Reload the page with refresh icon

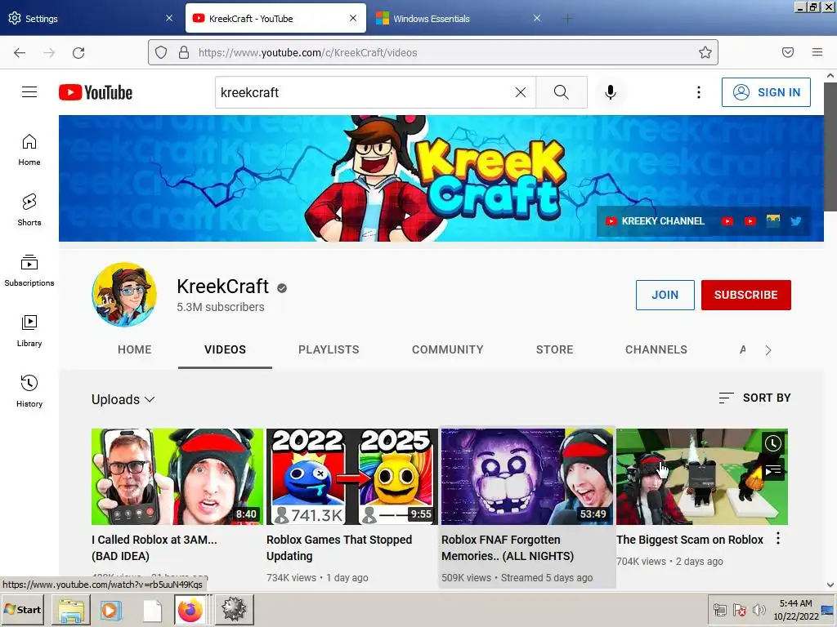pyautogui.click(x=78, y=52)
